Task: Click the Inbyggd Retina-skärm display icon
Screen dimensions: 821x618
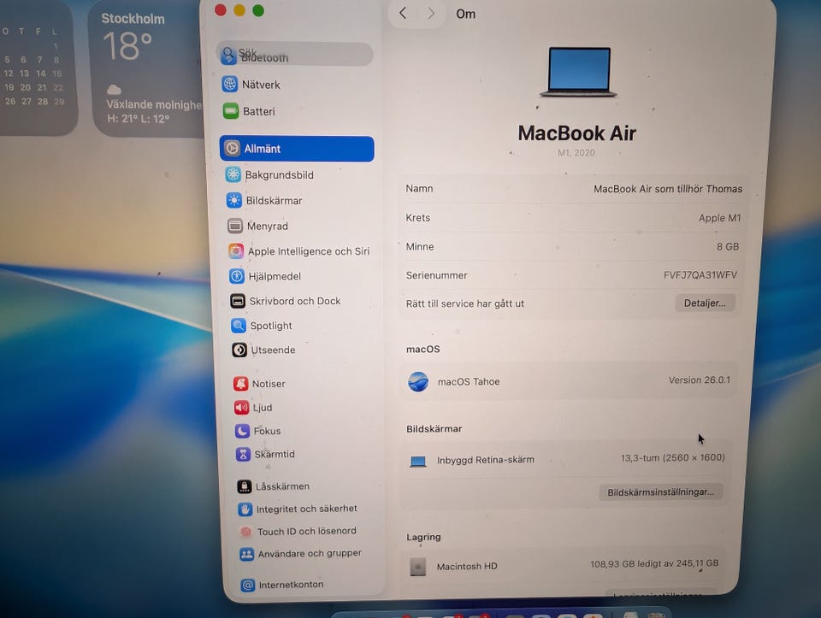Action: pyautogui.click(x=418, y=461)
